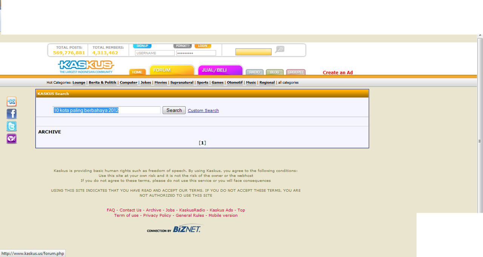This screenshot has height=257, width=483.
Task: Open Music hot category
Action: point(251,83)
